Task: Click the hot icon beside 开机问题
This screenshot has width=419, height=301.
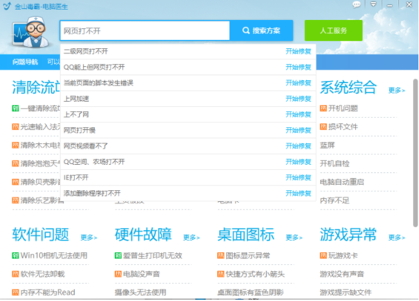Action: coord(324,108)
